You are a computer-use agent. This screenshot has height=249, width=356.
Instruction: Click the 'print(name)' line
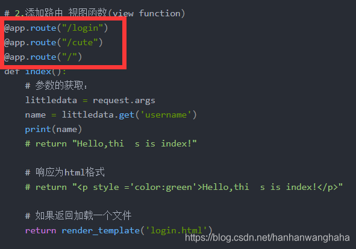[54, 129]
